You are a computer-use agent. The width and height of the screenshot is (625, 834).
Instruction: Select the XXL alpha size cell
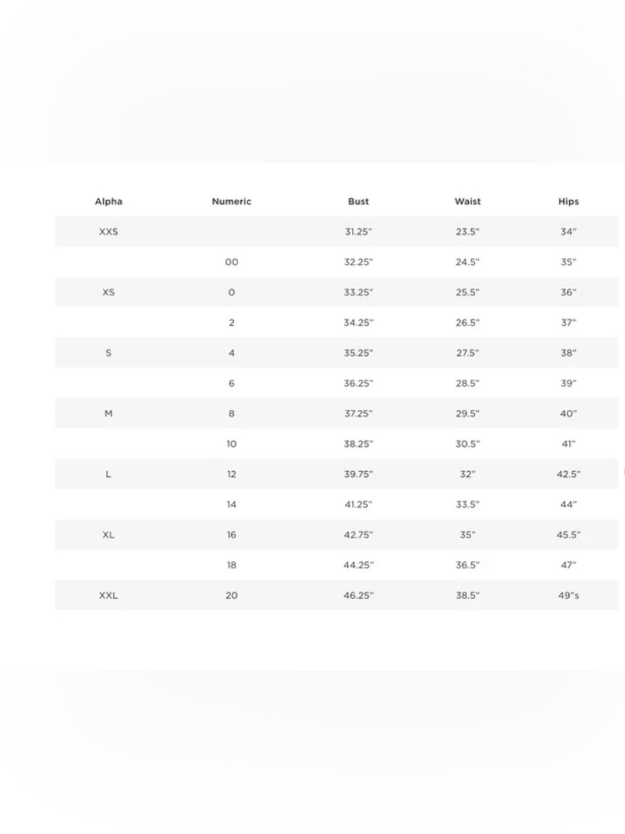(x=108, y=596)
